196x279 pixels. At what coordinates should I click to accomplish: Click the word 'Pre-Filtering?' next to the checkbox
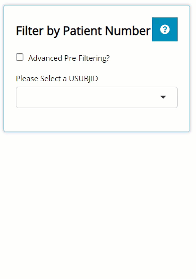point(87,58)
